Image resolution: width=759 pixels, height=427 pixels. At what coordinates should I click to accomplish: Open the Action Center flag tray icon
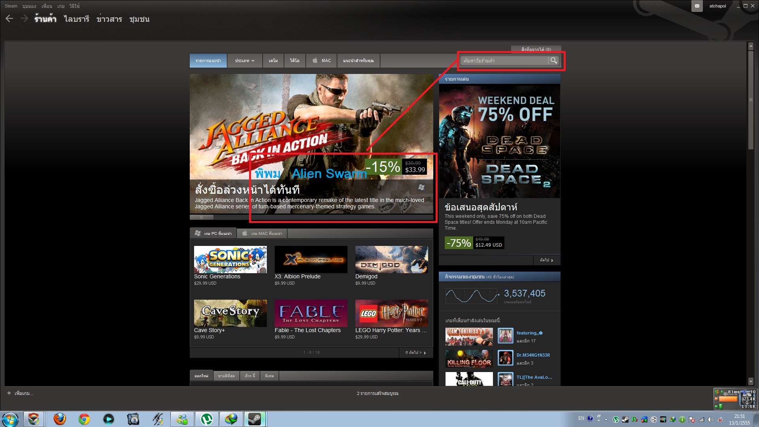click(x=692, y=419)
